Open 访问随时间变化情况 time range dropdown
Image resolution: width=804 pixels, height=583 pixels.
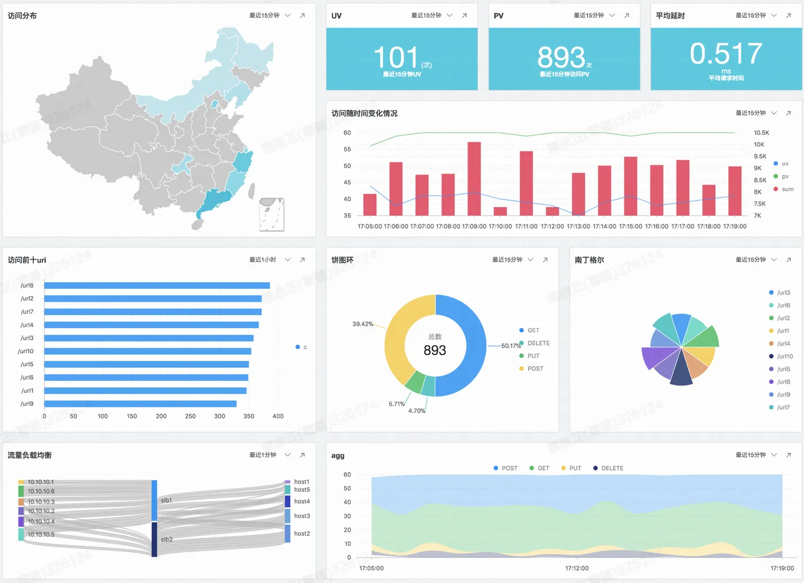pyautogui.click(x=756, y=113)
